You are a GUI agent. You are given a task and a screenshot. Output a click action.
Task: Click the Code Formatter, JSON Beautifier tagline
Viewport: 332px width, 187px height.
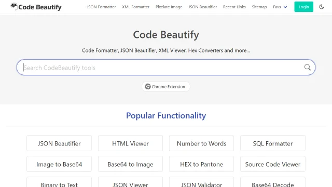point(166,50)
